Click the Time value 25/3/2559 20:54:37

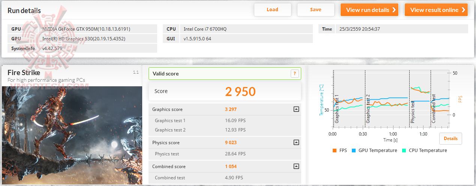coord(360,29)
